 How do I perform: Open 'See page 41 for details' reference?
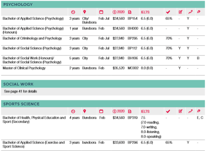pos(20,91)
